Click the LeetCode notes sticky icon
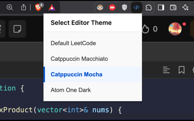The height and width of the screenshot is (121, 194). tap(17, 29)
